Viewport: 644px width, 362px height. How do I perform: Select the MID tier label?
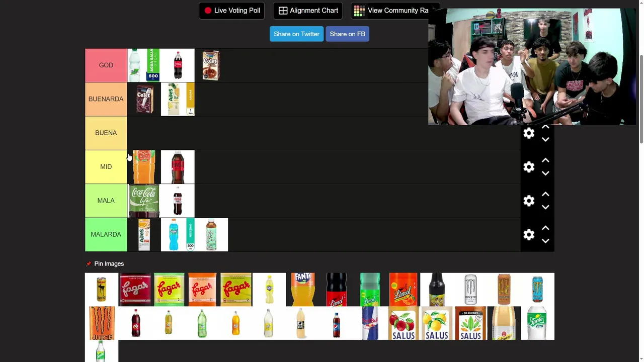click(106, 166)
